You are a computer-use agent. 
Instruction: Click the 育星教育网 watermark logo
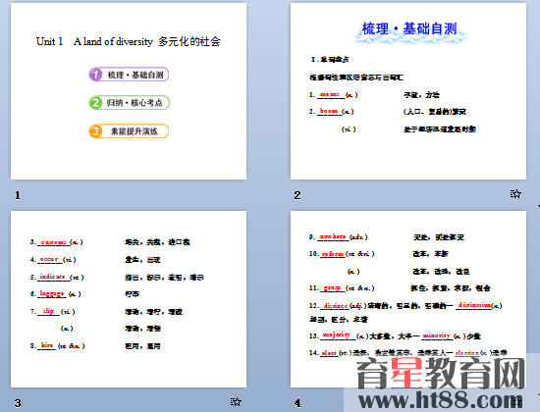(x=441, y=373)
